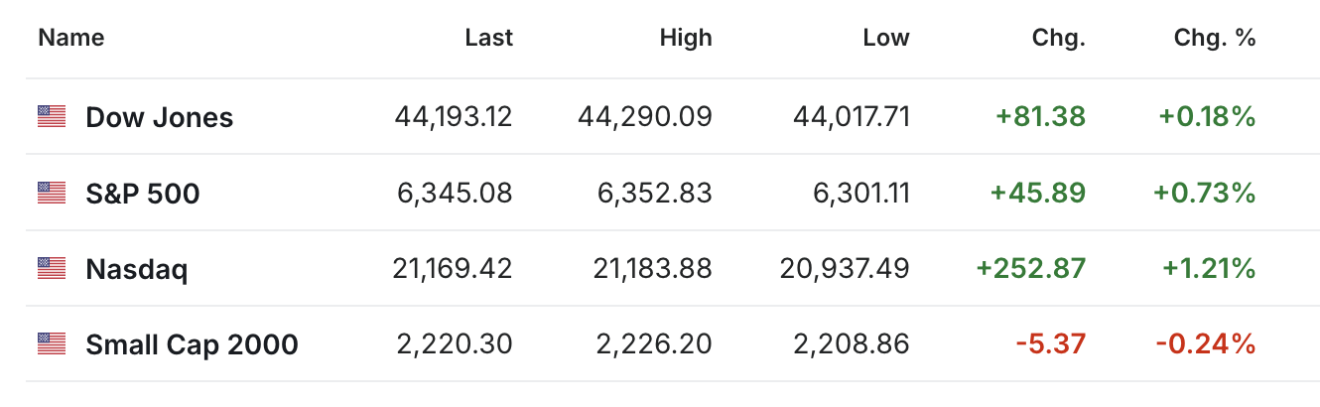Select the Dow Jones low value 44,017.71

852,117
